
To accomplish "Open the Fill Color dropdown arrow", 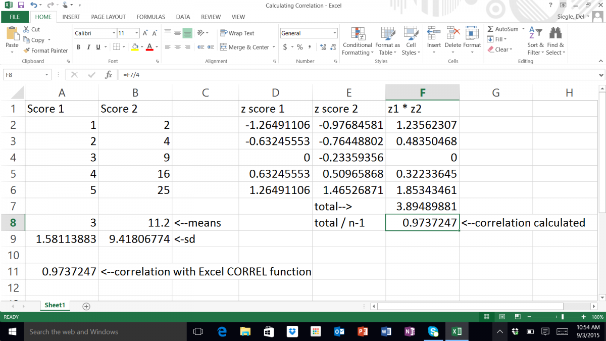I will tap(141, 46).
